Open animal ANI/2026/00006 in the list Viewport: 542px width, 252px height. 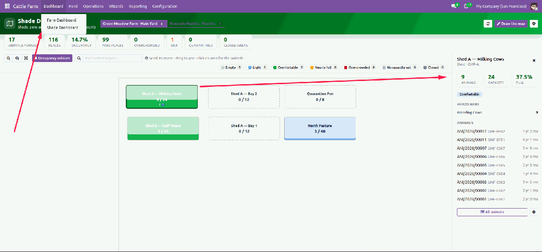tap(497, 157)
